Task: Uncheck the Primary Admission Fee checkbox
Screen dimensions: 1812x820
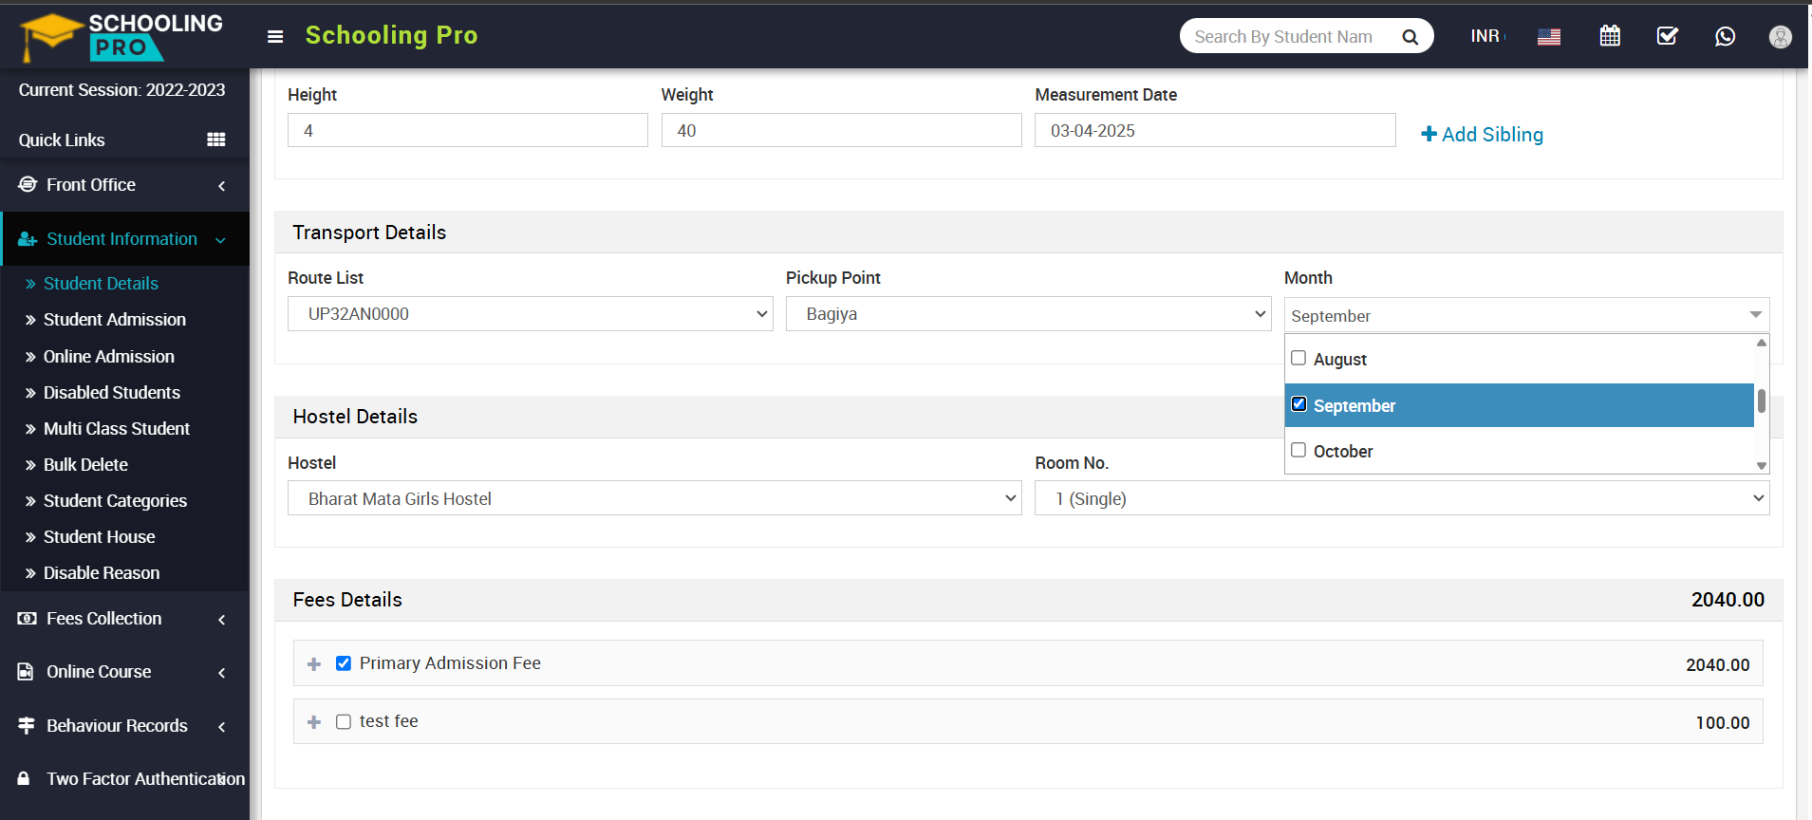Action: click(344, 663)
